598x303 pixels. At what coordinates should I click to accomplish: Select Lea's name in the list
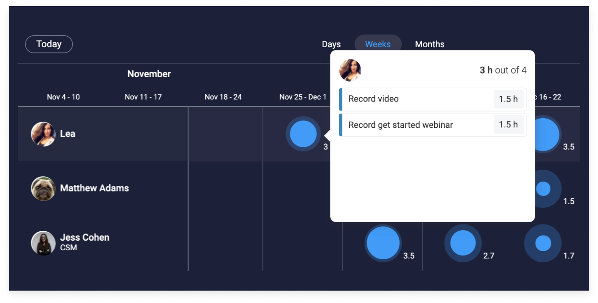tap(68, 134)
